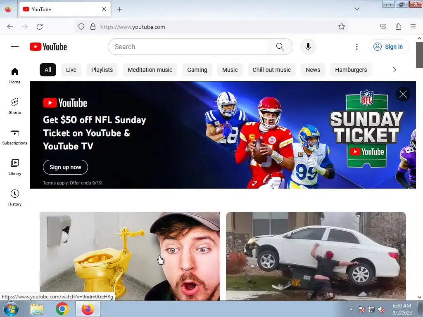Close the YouTube tab
This screenshot has height=317, width=423.
point(104,9)
